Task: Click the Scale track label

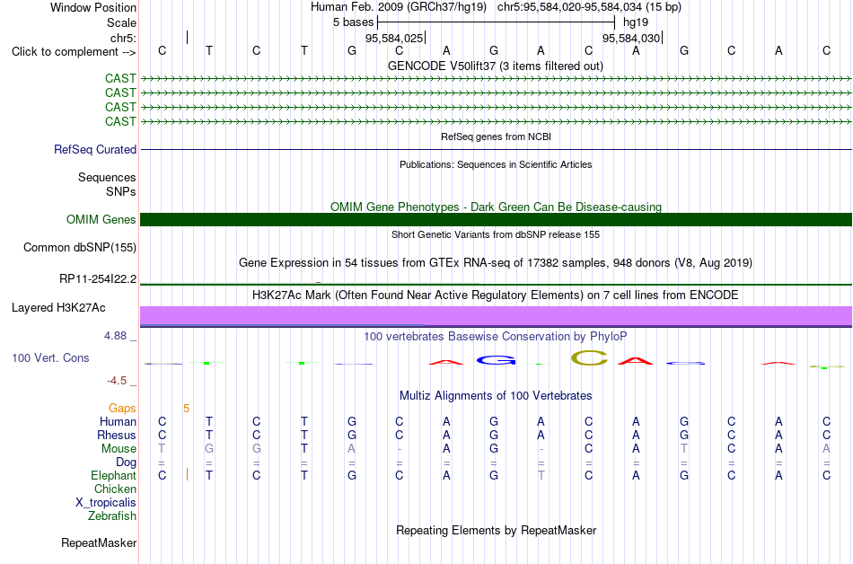Action: [x=121, y=22]
